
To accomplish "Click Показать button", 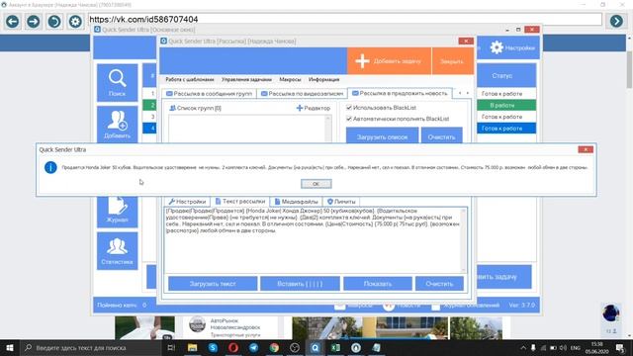I will [378, 284].
